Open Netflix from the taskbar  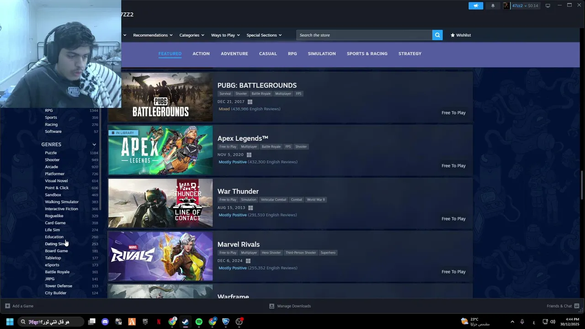tap(159, 322)
